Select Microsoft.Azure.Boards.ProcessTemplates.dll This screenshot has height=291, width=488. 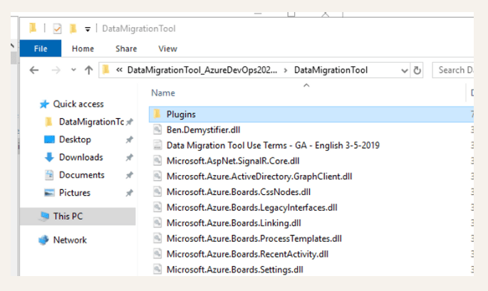(x=254, y=238)
